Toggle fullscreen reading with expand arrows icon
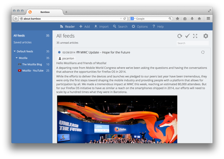 click(195, 36)
